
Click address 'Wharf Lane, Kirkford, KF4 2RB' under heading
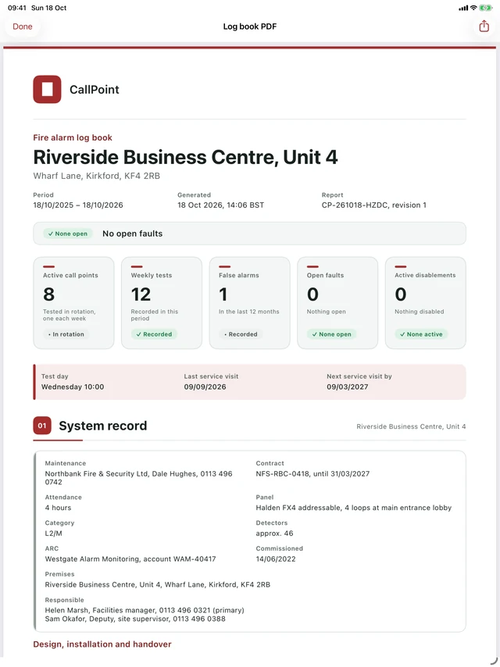tap(97, 176)
